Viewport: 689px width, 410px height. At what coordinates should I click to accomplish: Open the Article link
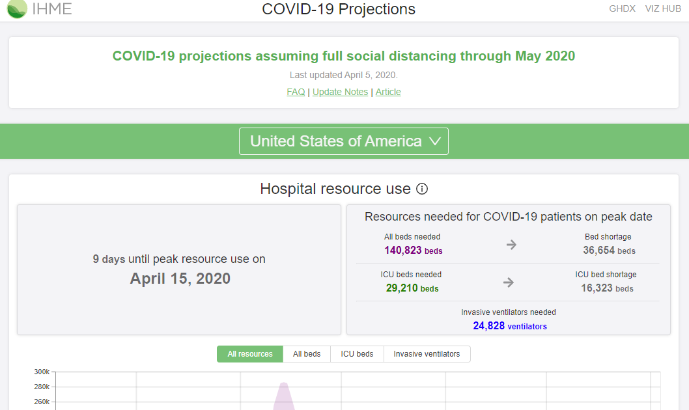[x=388, y=92]
